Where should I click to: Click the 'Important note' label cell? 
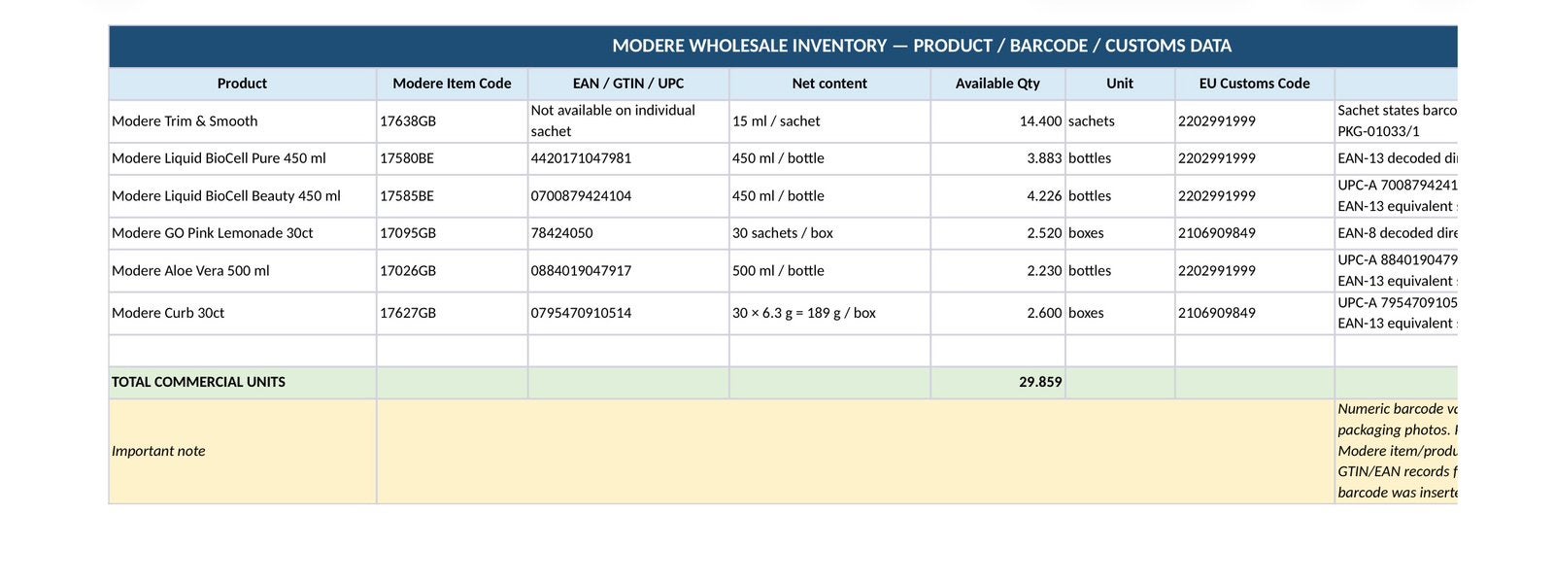tap(242, 452)
